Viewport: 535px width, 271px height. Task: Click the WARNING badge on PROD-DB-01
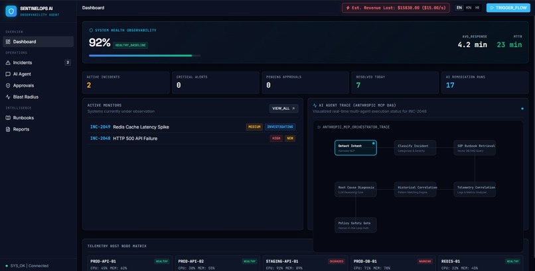[x=425, y=262]
